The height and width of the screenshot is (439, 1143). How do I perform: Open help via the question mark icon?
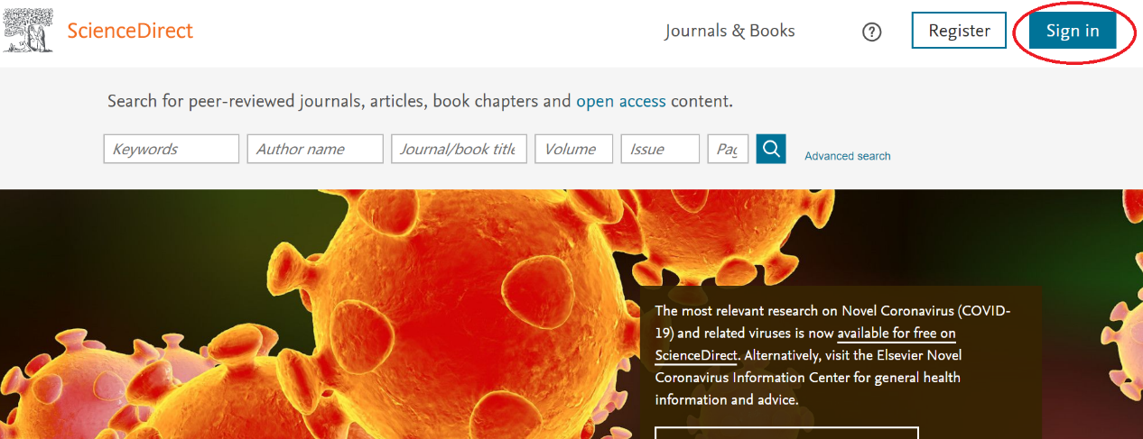pyautogui.click(x=871, y=32)
